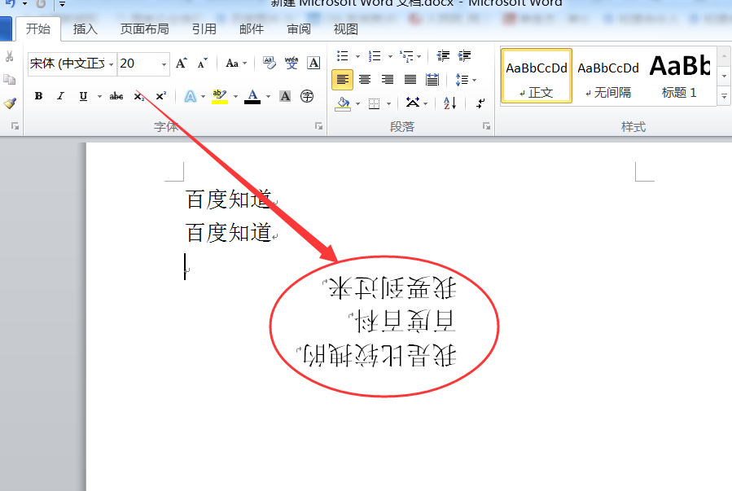Open the underline style dropdown arrow
Image resolution: width=732 pixels, height=491 pixels.
[x=98, y=96]
